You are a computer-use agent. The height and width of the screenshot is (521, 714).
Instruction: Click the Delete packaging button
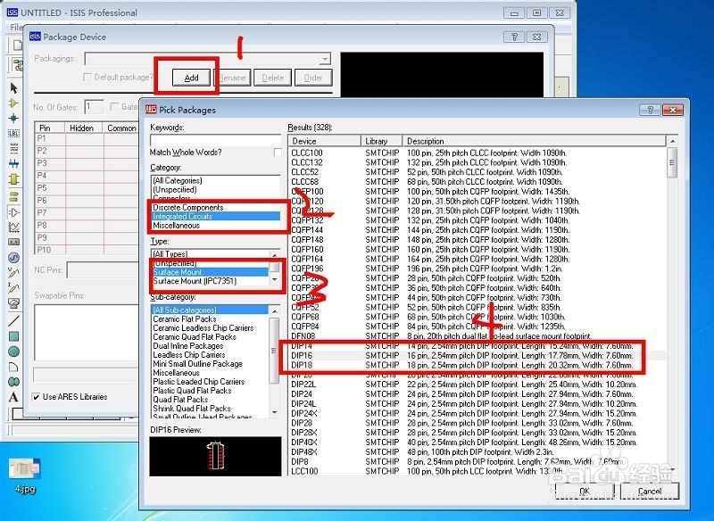pyautogui.click(x=273, y=78)
